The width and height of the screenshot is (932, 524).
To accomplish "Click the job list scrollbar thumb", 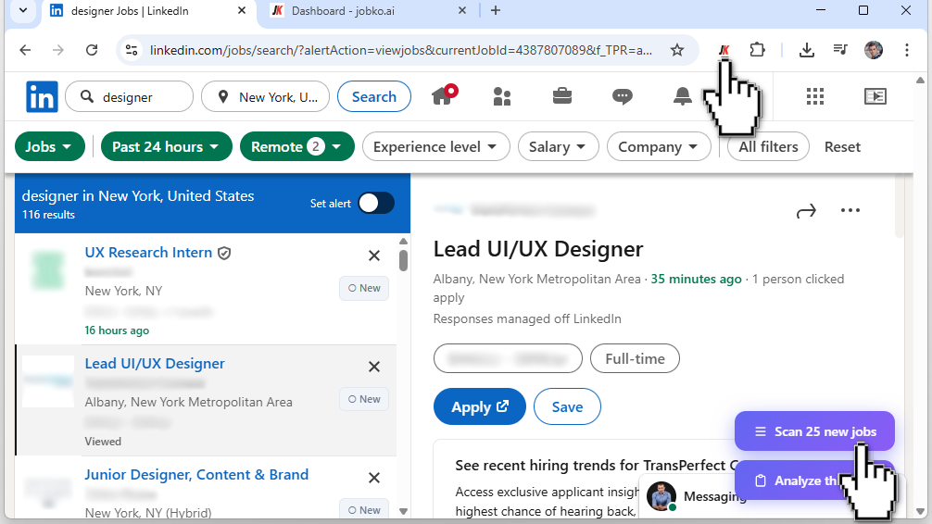I will [404, 261].
